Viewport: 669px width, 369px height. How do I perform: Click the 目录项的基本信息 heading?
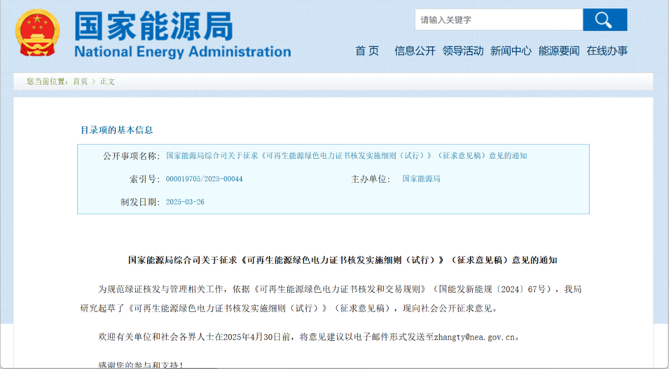point(116,130)
